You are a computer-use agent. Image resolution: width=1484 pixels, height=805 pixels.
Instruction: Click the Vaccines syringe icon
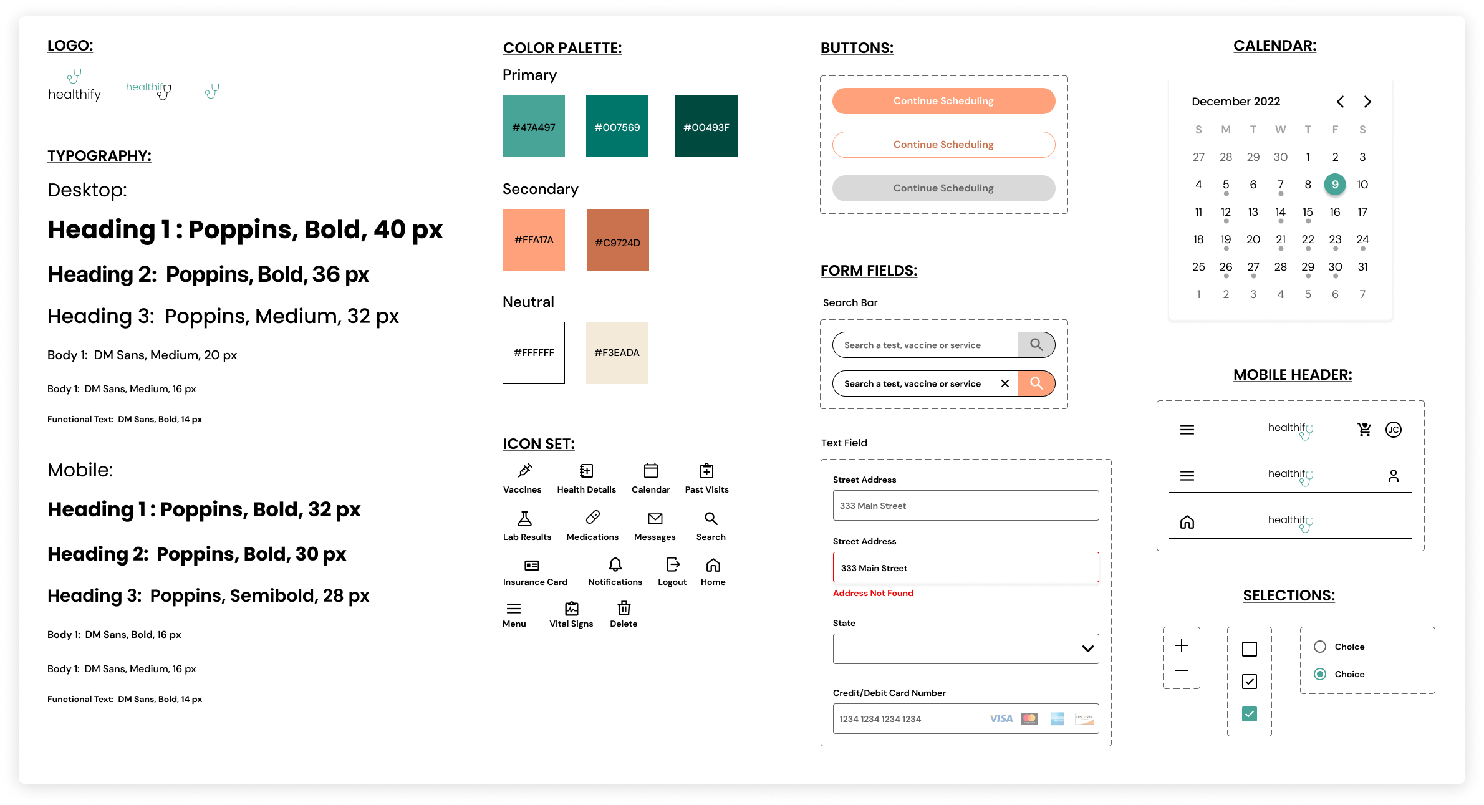525,470
